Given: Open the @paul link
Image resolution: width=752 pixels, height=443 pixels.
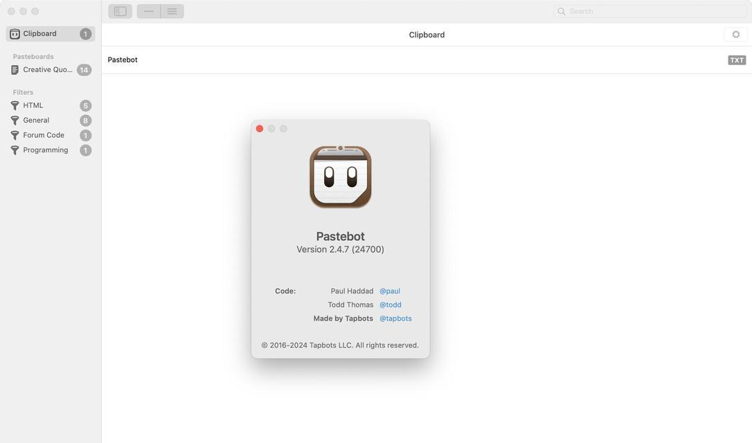Looking at the screenshot, I should click(389, 291).
